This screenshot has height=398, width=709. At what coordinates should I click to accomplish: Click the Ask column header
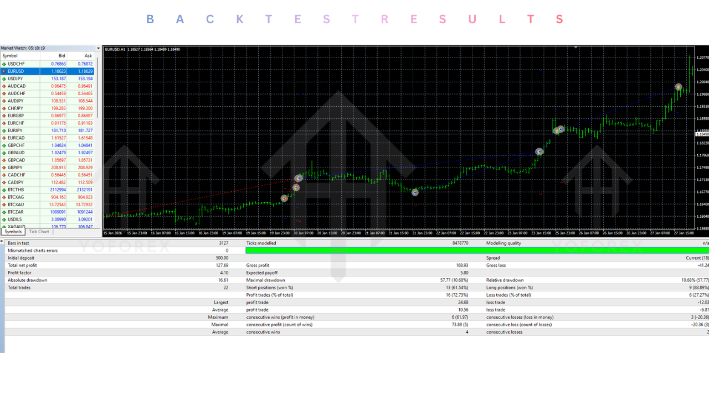[x=88, y=56]
